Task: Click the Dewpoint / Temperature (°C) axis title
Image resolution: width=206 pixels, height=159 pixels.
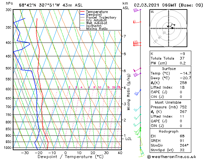Action: coord(70,157)
